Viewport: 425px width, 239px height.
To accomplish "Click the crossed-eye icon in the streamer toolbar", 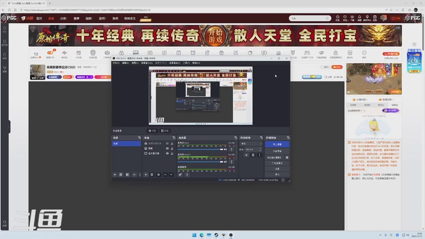I will (321, 53).
